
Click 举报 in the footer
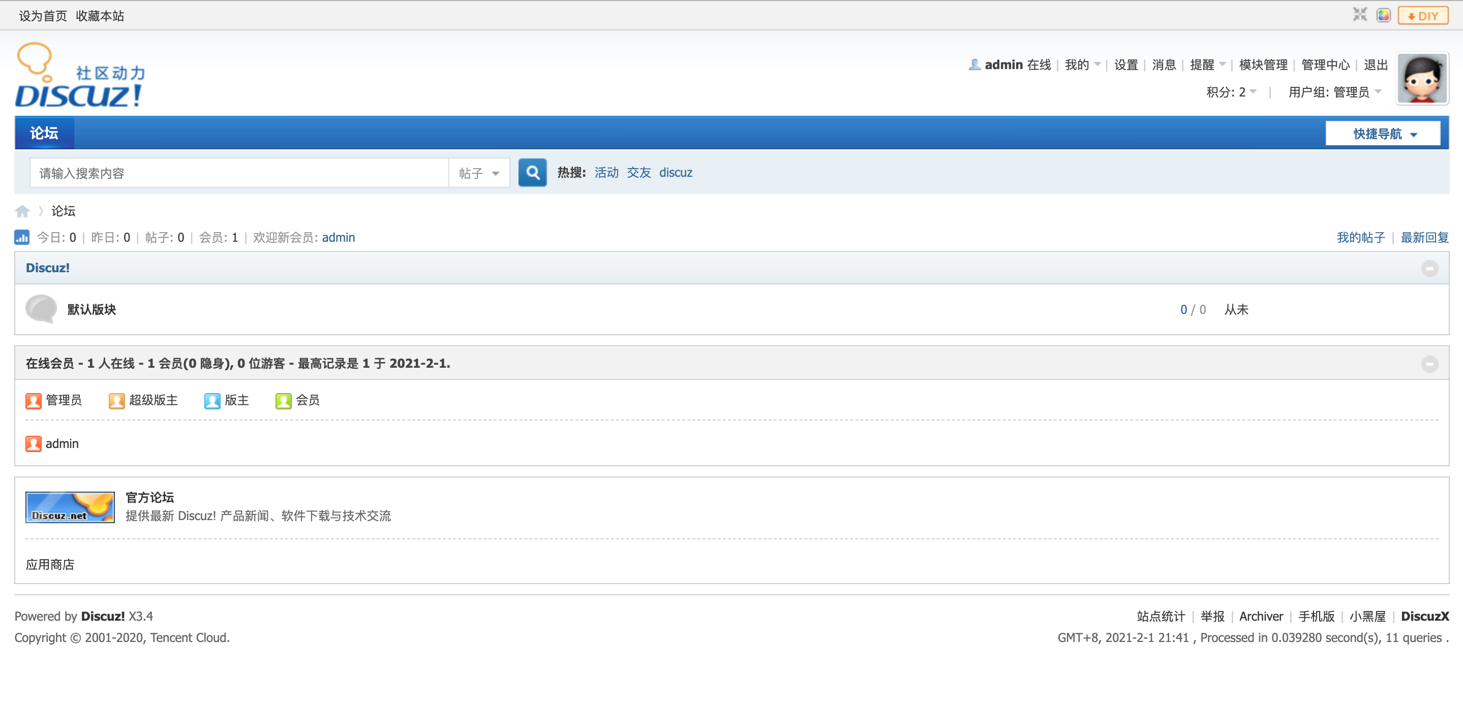tap(1212, 616)
